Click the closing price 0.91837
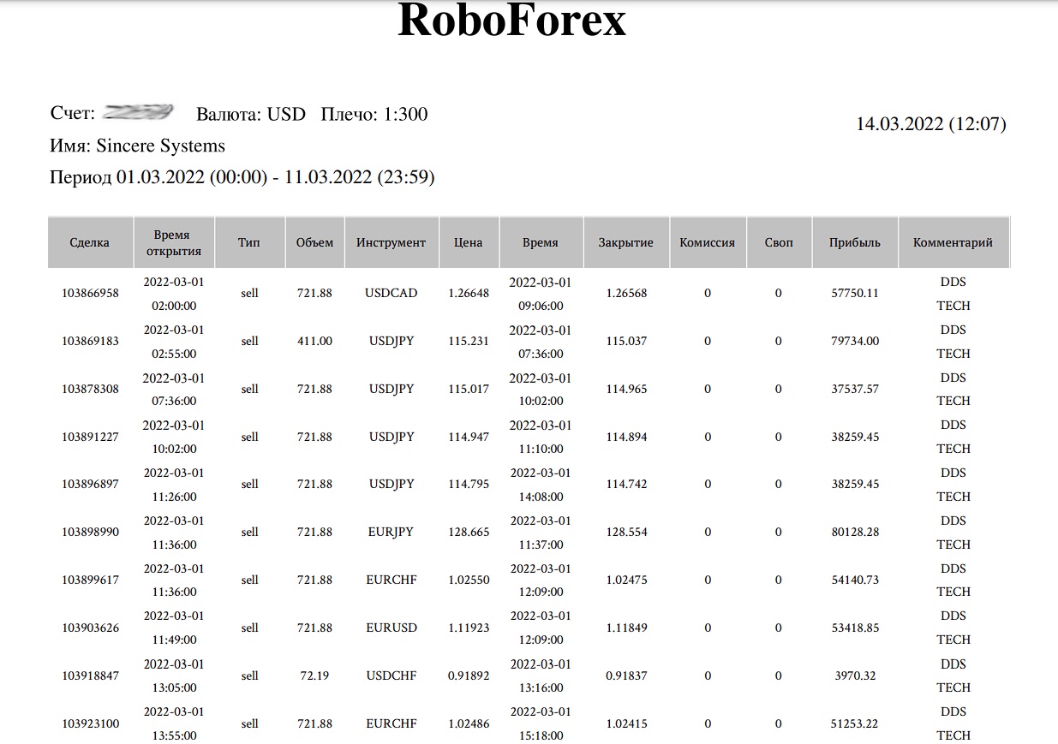The width and height of the screenshot is (1058, 744). pos(625,676)
